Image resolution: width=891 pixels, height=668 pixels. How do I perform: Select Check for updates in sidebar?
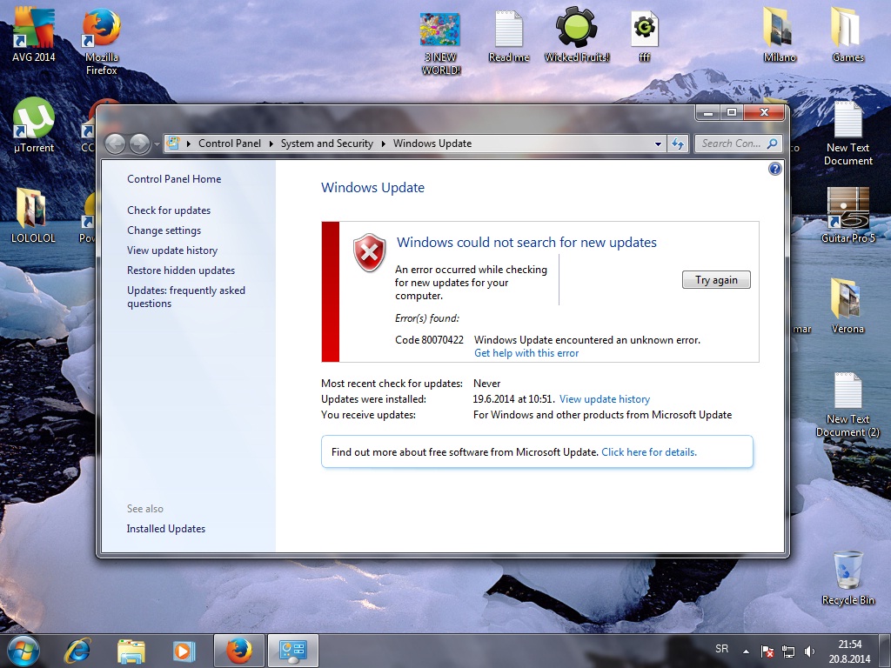(x=169, y=210)
